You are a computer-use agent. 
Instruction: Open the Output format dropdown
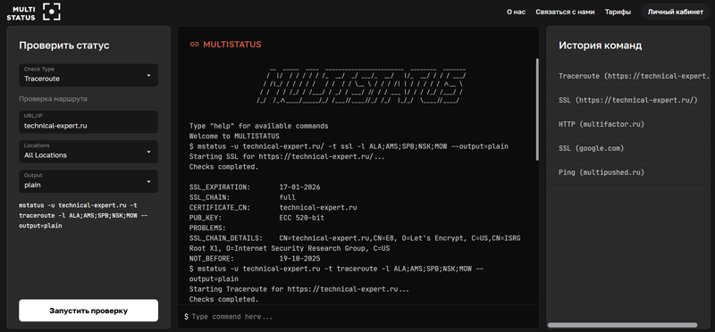88,181
